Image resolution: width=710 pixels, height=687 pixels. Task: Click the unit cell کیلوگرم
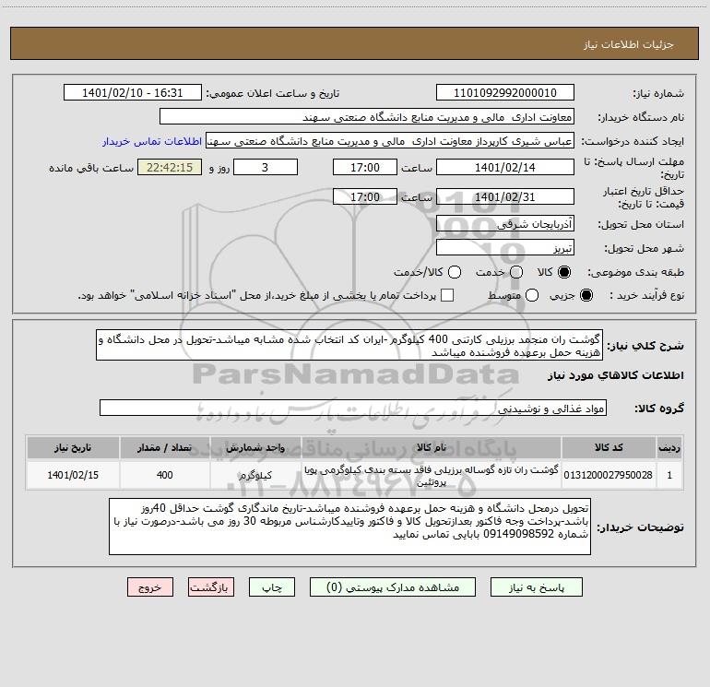255,475
